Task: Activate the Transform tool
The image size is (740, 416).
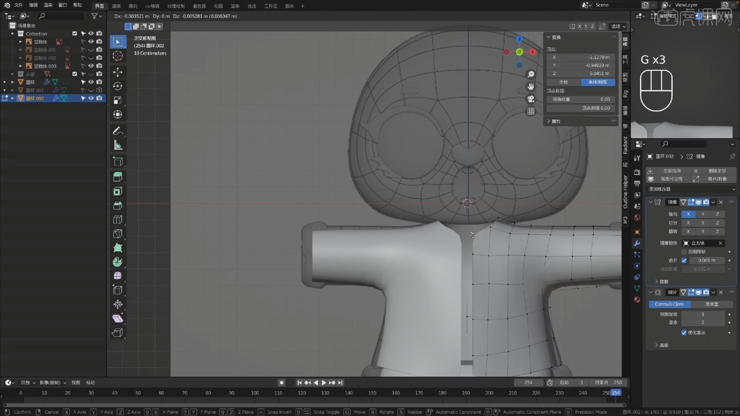Action: click(x=118, y=115)
